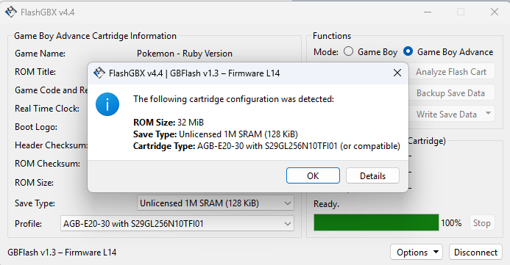
Task: Open the Options menu button
Action: coord(417,252)
